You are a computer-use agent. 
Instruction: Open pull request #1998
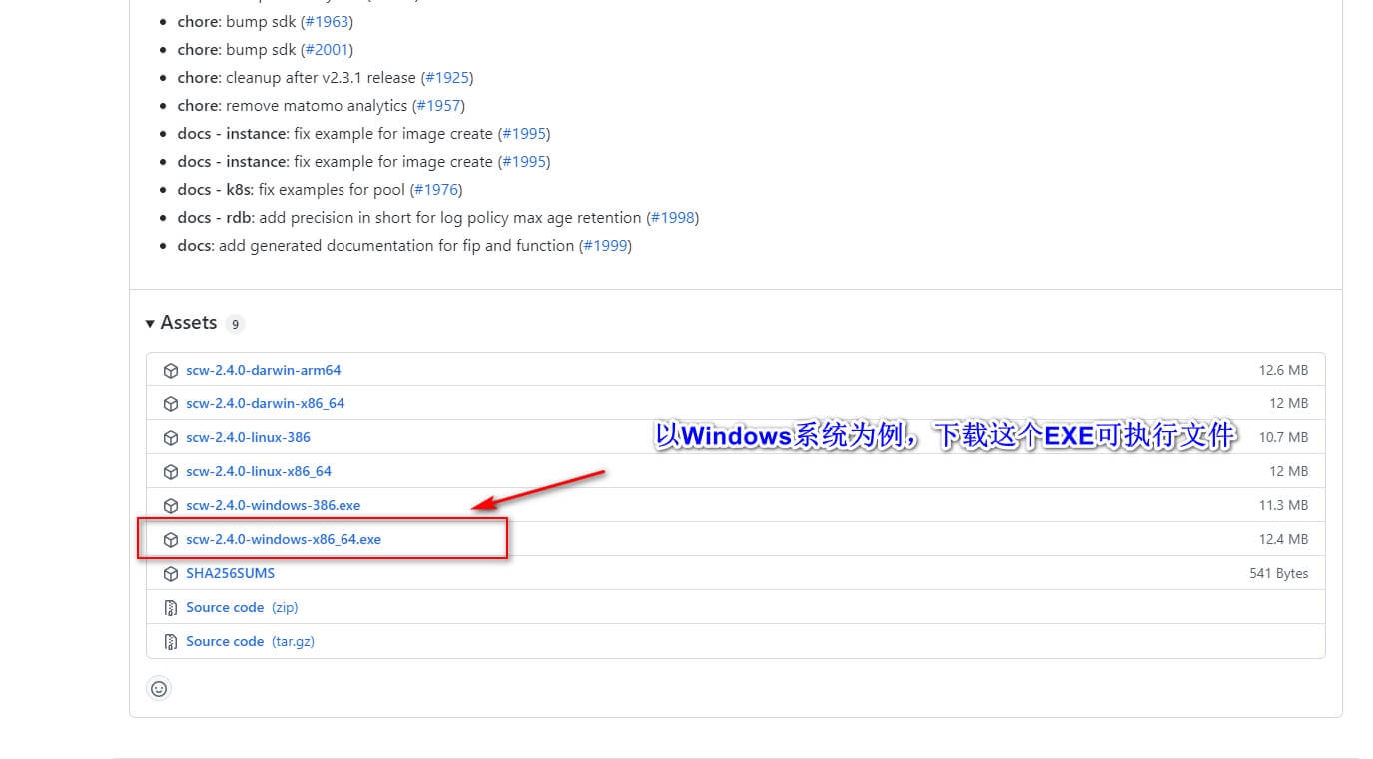[672, 217]
